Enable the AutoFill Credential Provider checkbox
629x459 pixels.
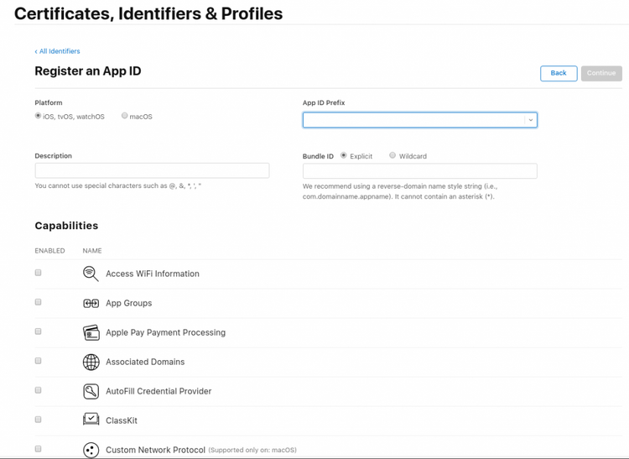[38, 390]
